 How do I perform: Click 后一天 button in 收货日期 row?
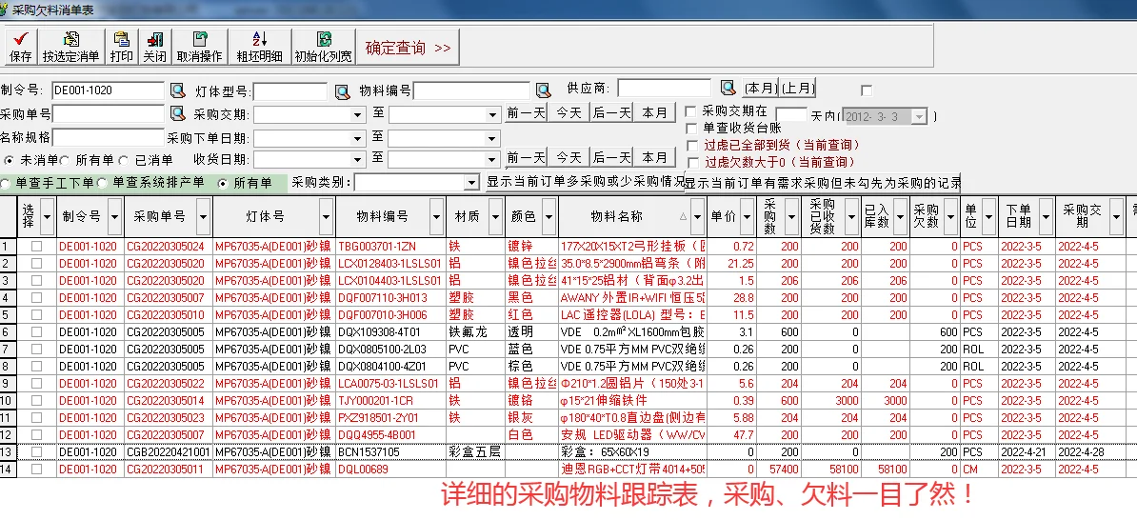click(x=612, y=157)
